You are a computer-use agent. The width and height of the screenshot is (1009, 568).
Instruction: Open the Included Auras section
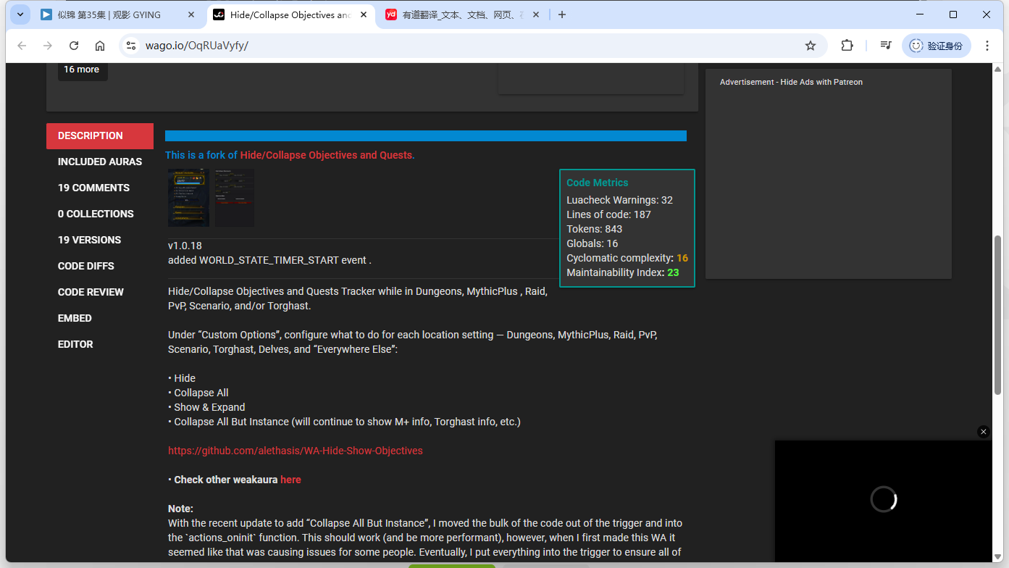[100, 162]
